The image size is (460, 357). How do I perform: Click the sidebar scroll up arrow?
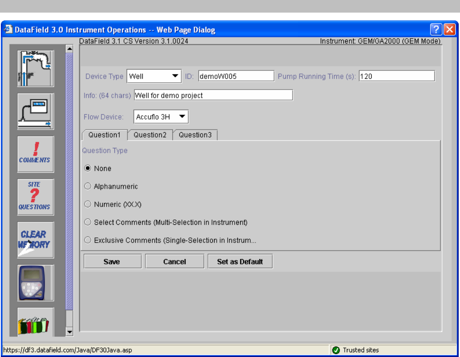(x=69, y=49)
